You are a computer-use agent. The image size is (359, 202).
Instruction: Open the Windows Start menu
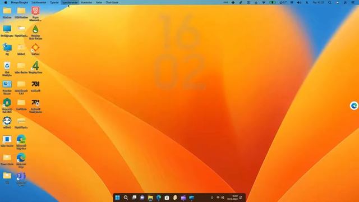point(117,198)
